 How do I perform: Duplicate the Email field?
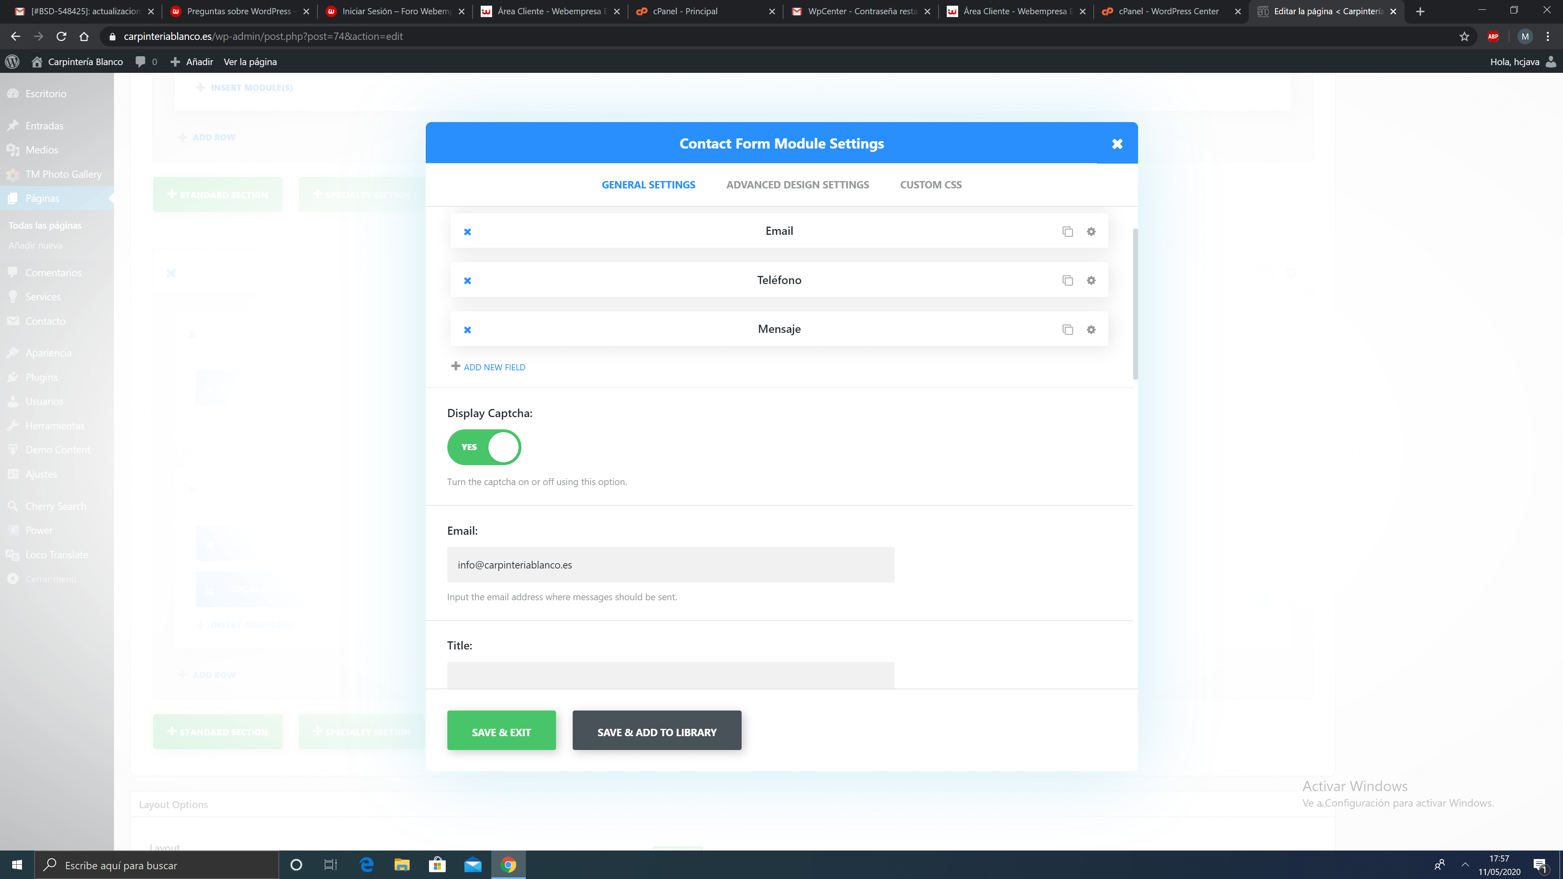point(1067,232)
